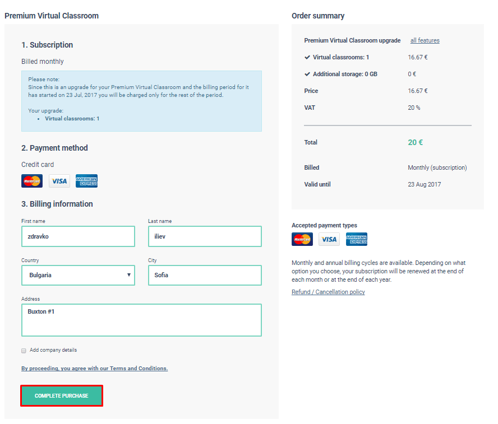The width and height of the screenshot is (498, 424).
Task: Open the Country dropdown showing Bulgaria
Action: [x=78, y=275]
